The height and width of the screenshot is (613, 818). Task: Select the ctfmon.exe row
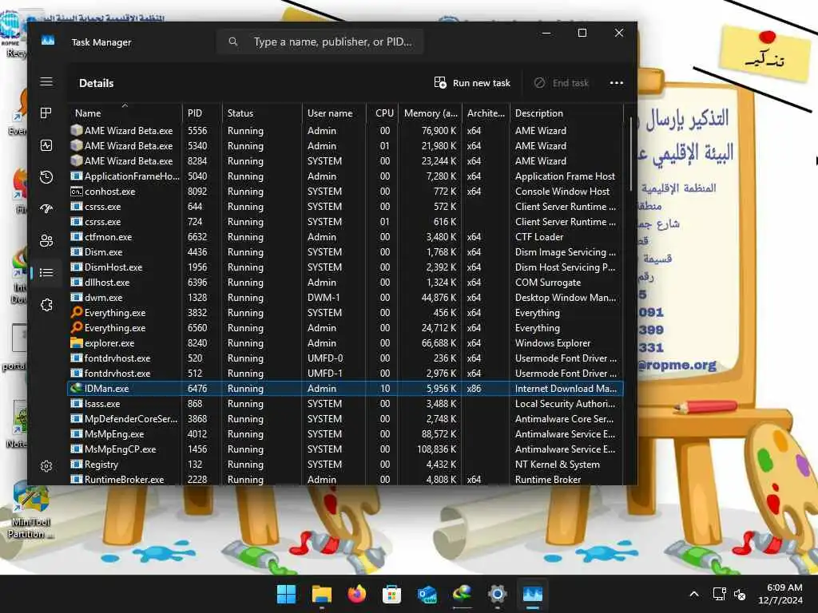click(345, 236)
